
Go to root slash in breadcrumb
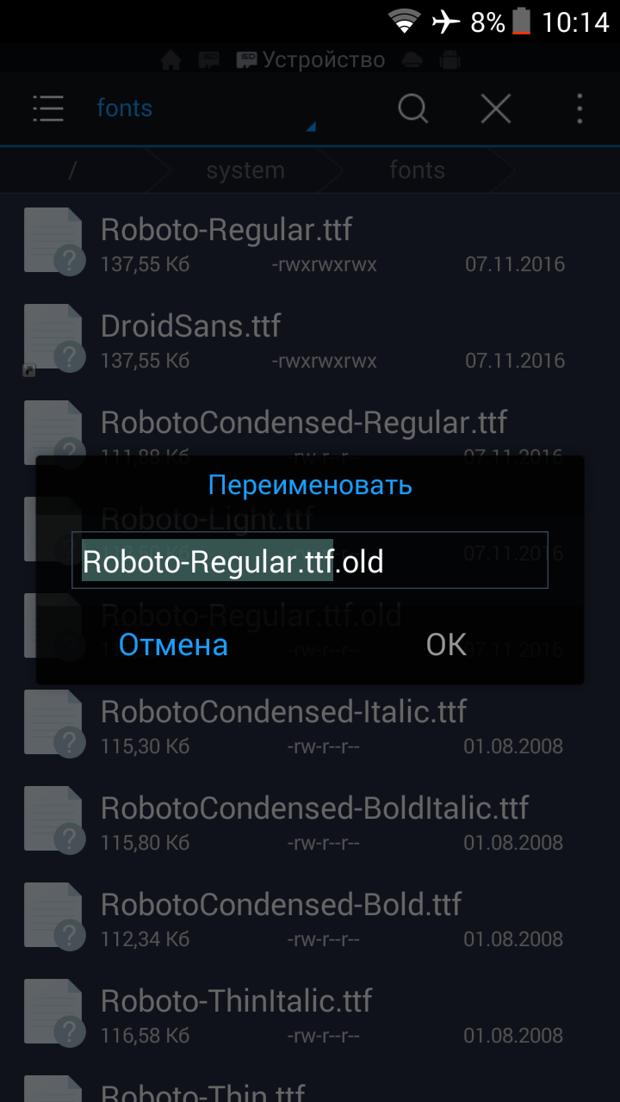[72, 170]
